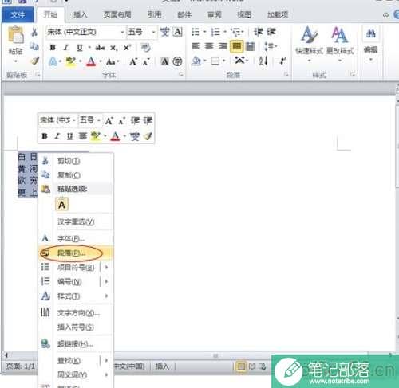
Task: Set Align Right in the ribbon
Action: (223, 46)
